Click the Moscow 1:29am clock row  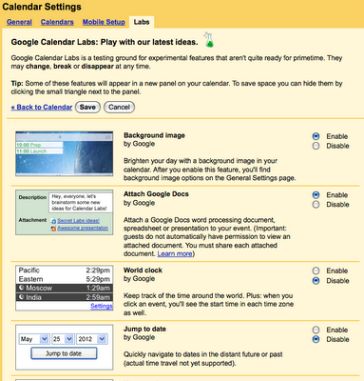point(65,288)
